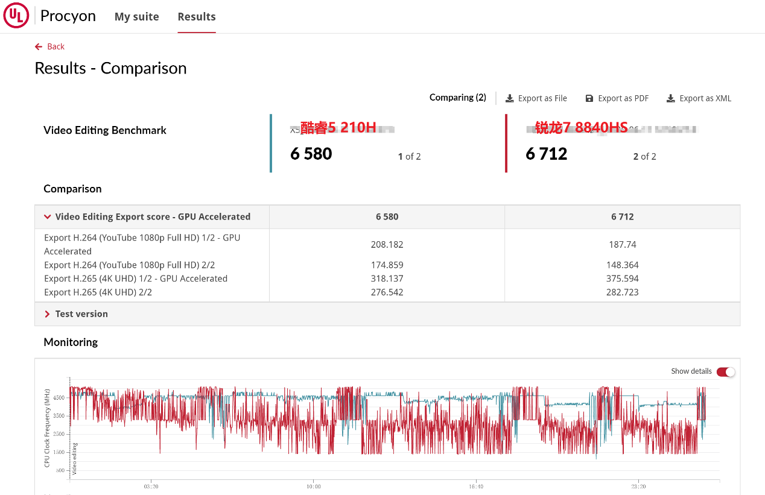Click the Export as File download icon
Image resolution: width=765 pixels, height=495 pixels.
tap(510, 98)
